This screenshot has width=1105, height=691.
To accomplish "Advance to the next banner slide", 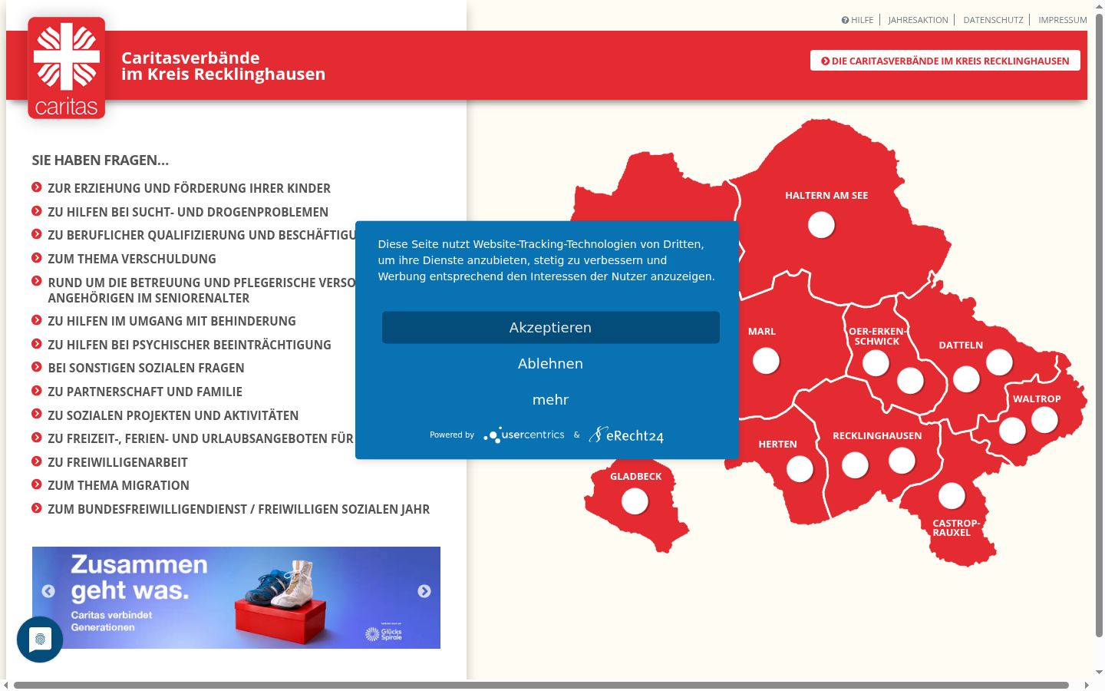I will pyautogui.click(x=424, y=591).
